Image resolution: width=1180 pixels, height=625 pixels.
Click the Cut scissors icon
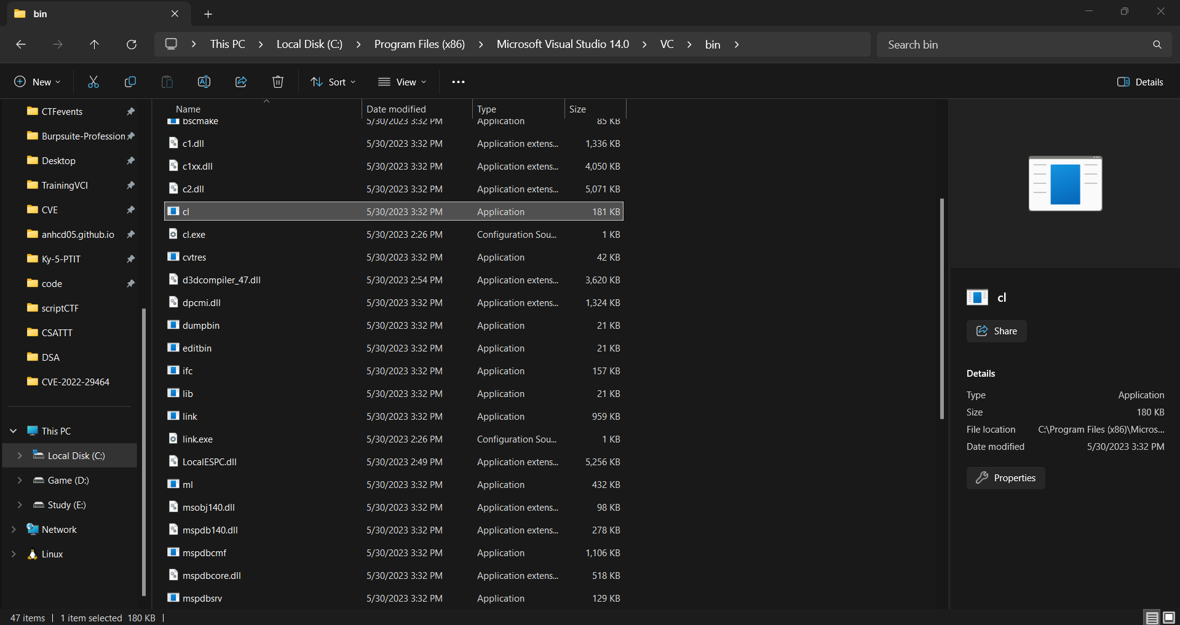pos(93,82)
